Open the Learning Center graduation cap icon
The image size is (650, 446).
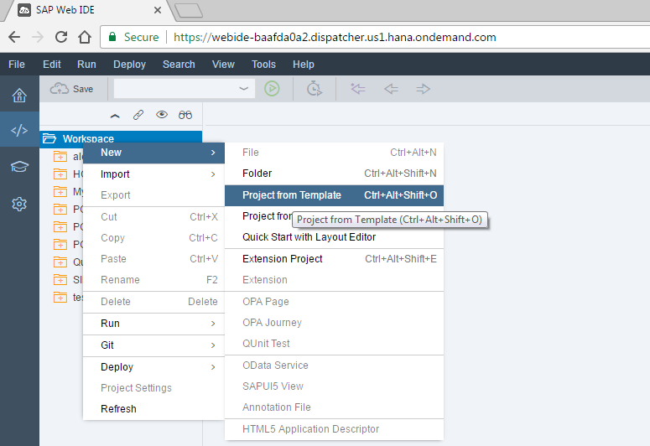pos(19,167)
